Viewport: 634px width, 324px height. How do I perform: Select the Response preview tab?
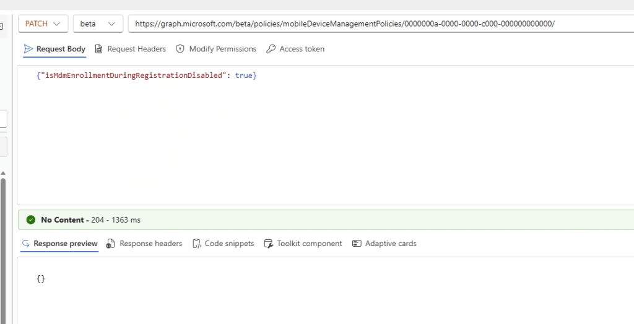coord(65,244)
